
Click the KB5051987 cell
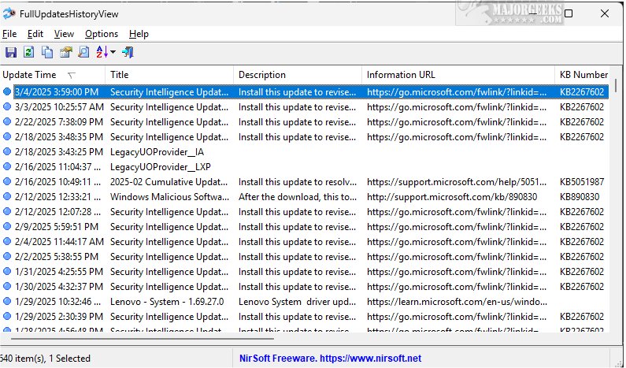582,182
